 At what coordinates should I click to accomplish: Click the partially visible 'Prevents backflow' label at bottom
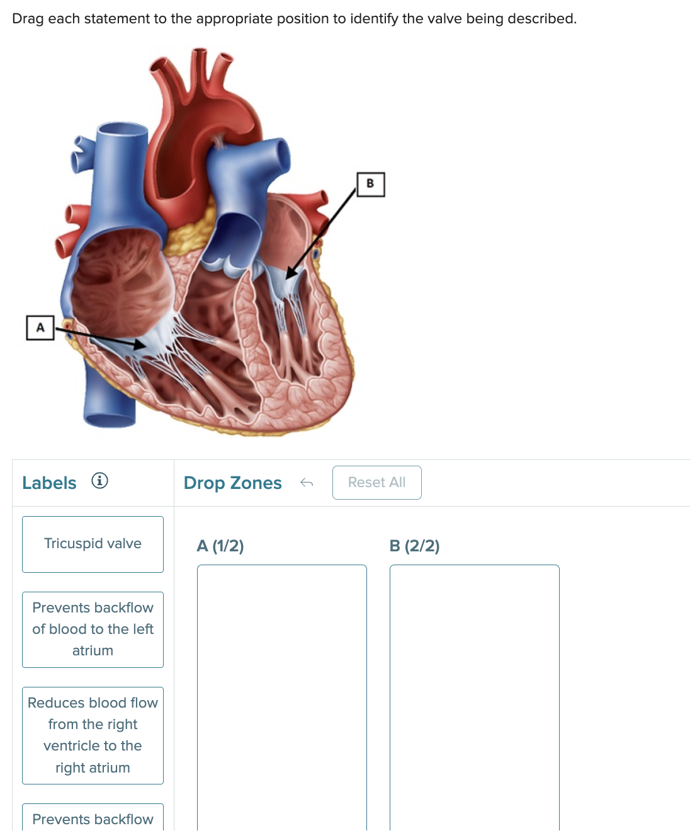93,818
